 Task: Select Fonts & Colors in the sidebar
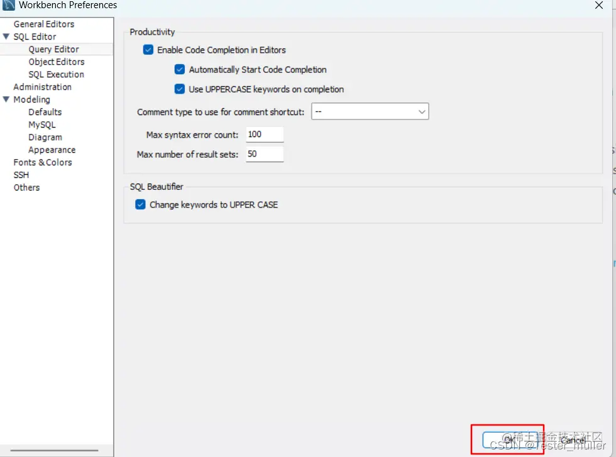click(43, 162)
